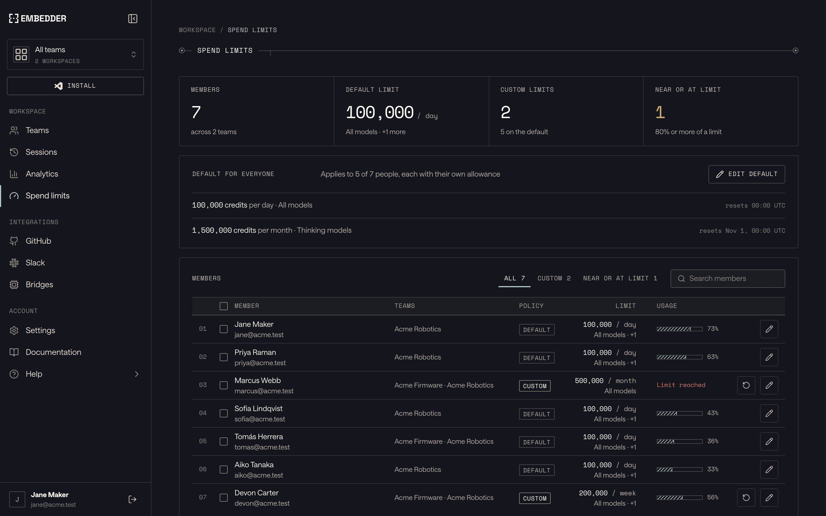Click Devon Carter's 56% usage bar
The image size is (826, 516).
(679, 498)
